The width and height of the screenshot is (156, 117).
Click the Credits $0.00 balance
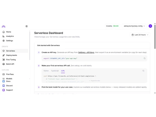pos(112,26)
